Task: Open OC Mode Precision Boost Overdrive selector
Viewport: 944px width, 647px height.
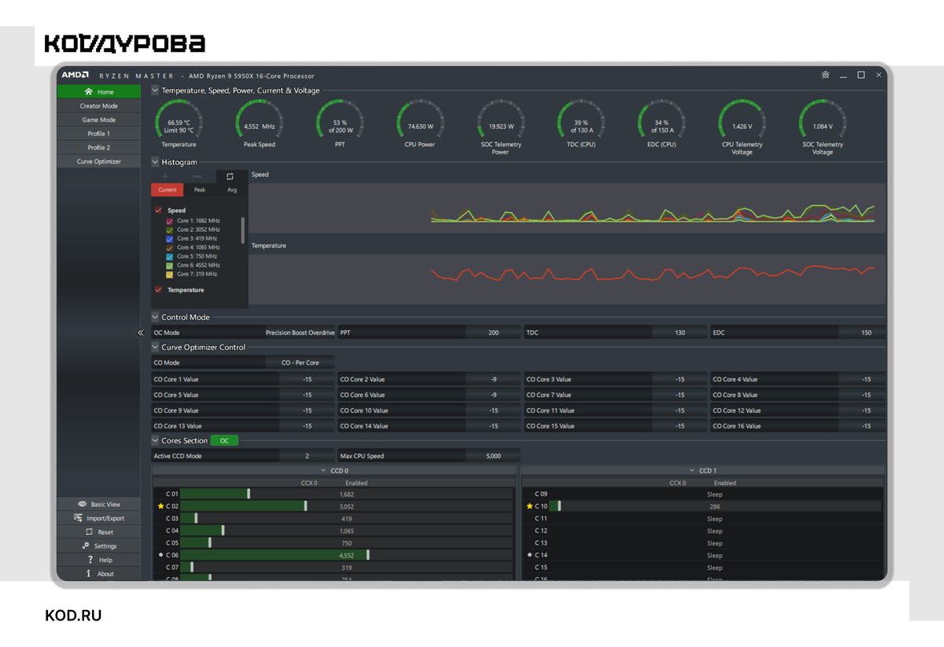Action: 301,333
